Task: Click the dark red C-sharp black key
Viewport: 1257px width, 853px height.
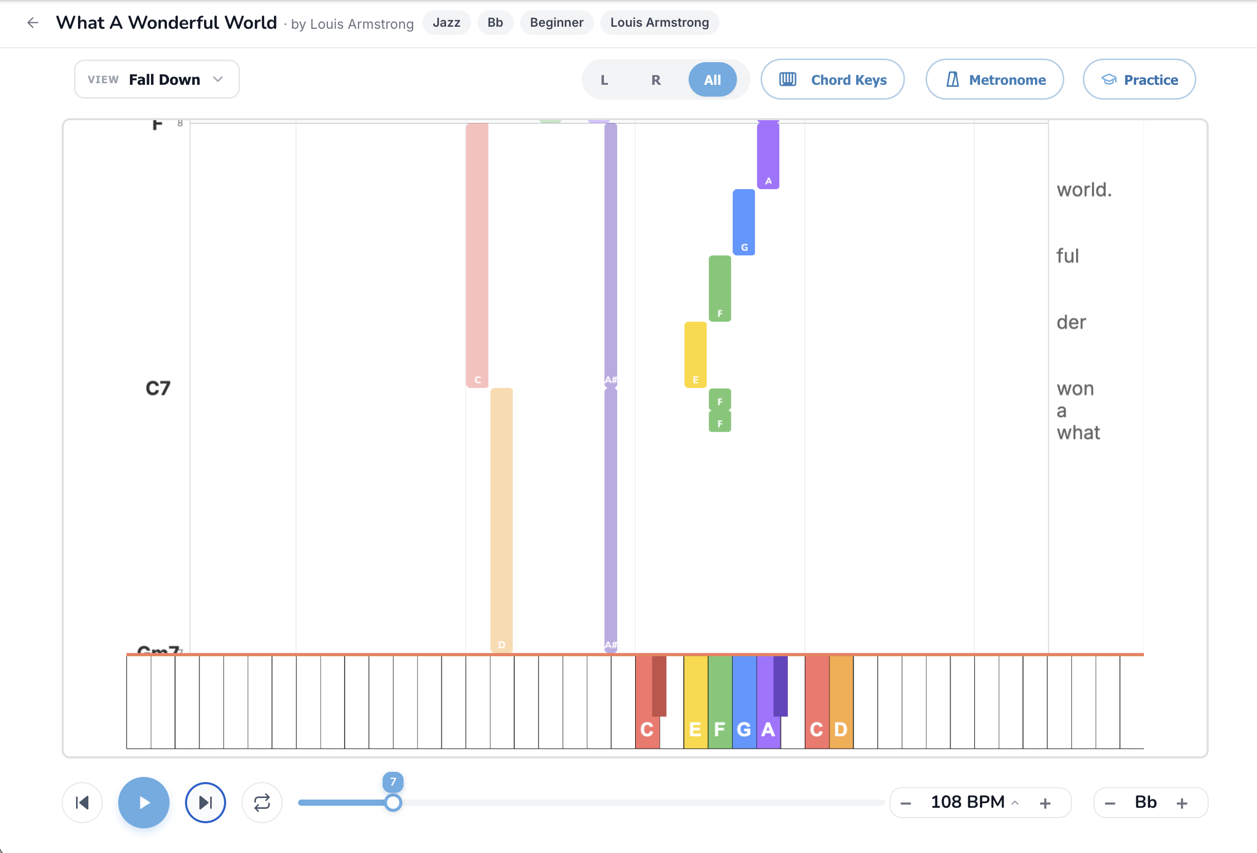Action: pos(659,686)
